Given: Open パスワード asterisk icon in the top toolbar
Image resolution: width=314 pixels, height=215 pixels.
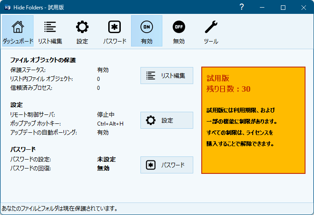Looking at the screenshot, I should pyautogui.click(x=115, y=31).
